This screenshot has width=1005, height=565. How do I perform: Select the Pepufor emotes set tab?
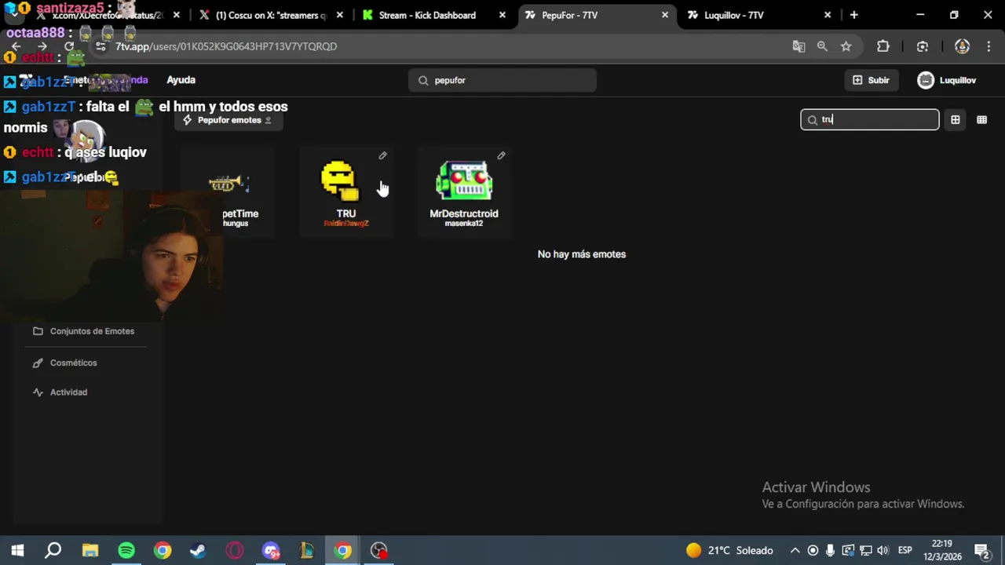[x=228, y=120]
